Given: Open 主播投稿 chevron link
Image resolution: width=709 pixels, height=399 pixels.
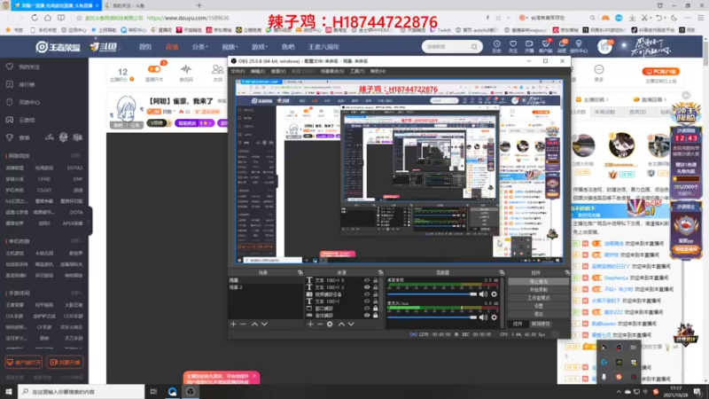Looking at the screenshot, I should click(x=592, y=99).
